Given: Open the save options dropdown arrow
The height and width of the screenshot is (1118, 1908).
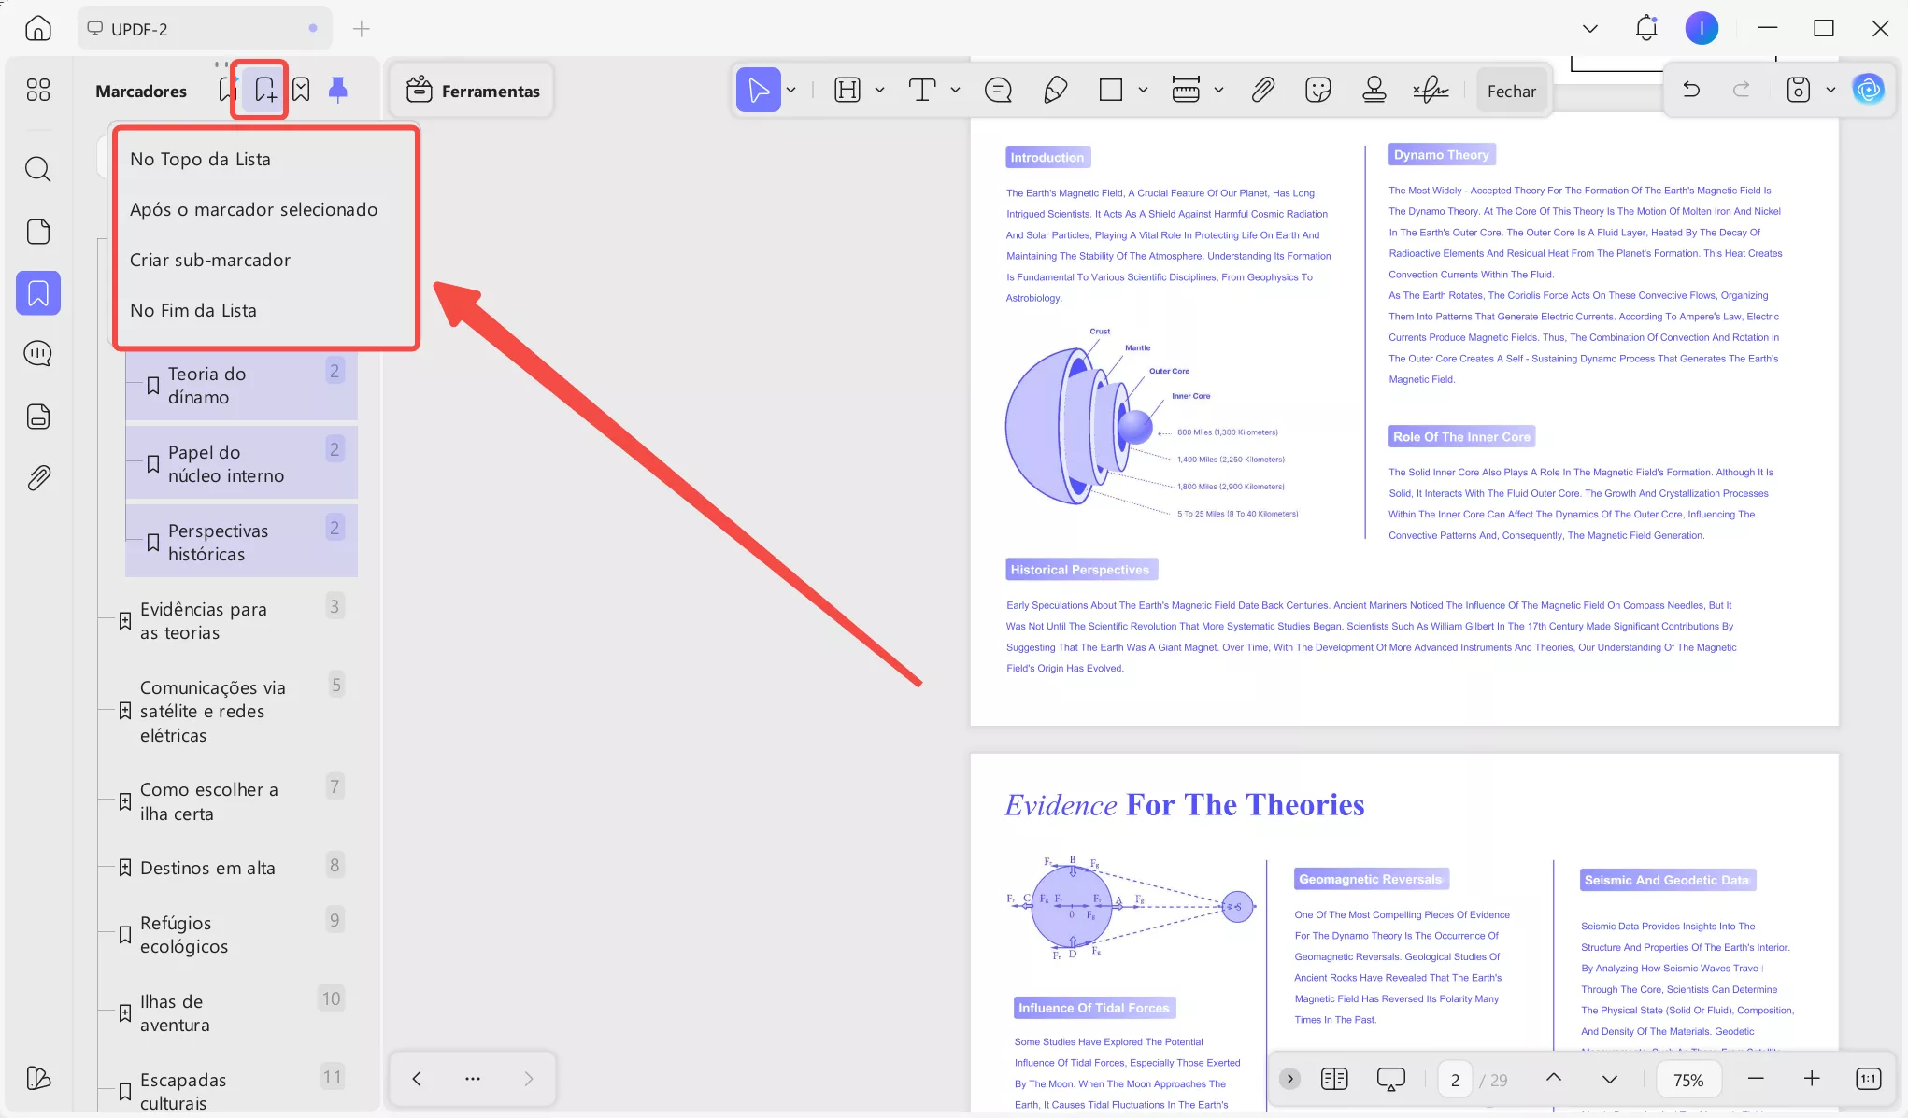Looking at the screenshot, I should (1830, 90).
